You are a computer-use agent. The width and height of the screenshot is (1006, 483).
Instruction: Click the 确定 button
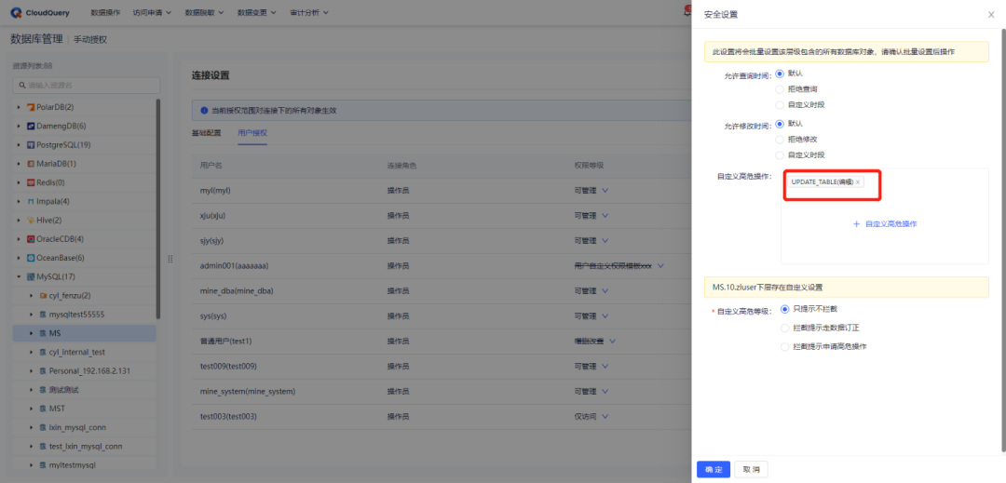point(714,470)
